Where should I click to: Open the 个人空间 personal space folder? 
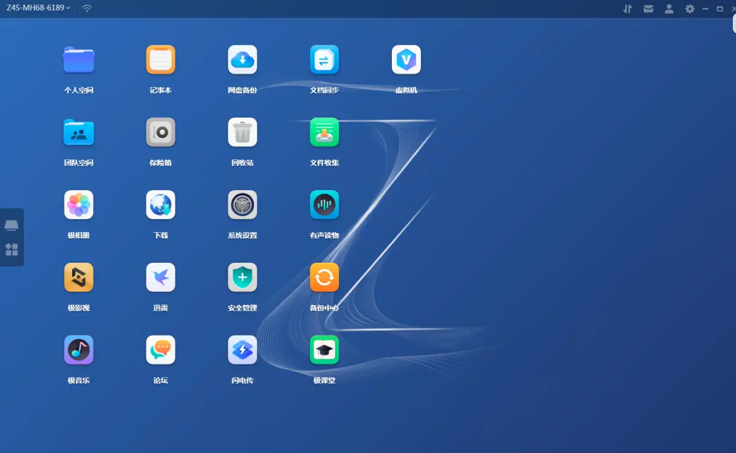pos(78,60)
